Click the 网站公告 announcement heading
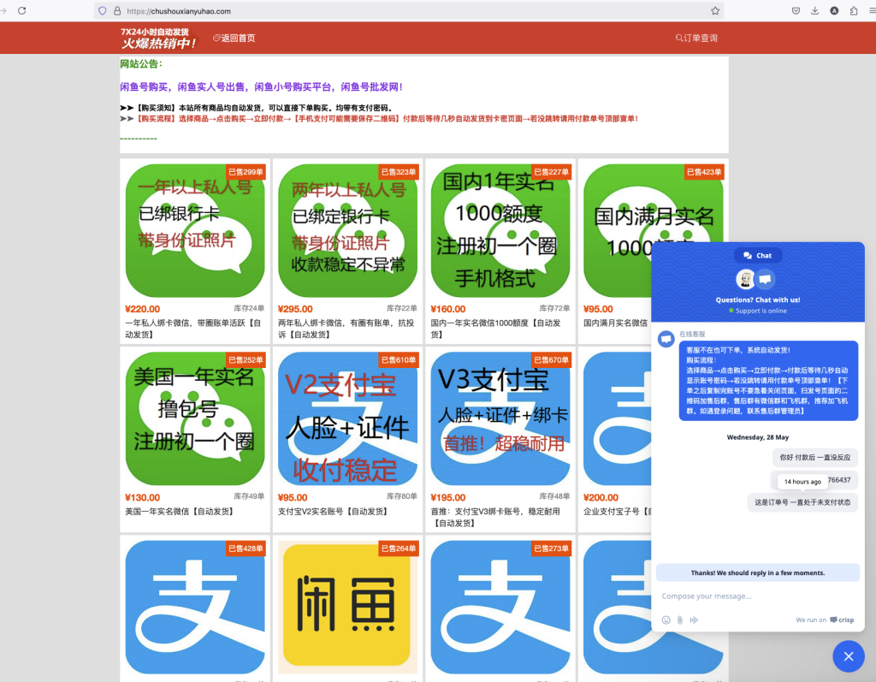The width and height of the screenshot is (876, 682). (141, 63)
